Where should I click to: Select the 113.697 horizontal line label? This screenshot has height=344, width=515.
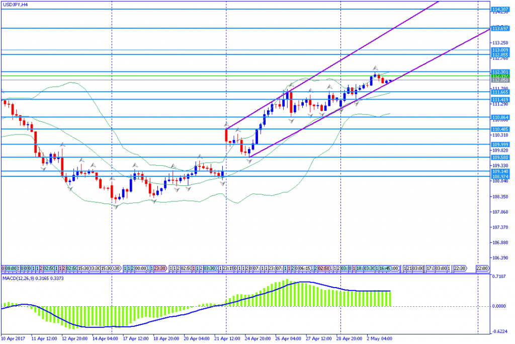pyautogui.click(x=499, y=29)
